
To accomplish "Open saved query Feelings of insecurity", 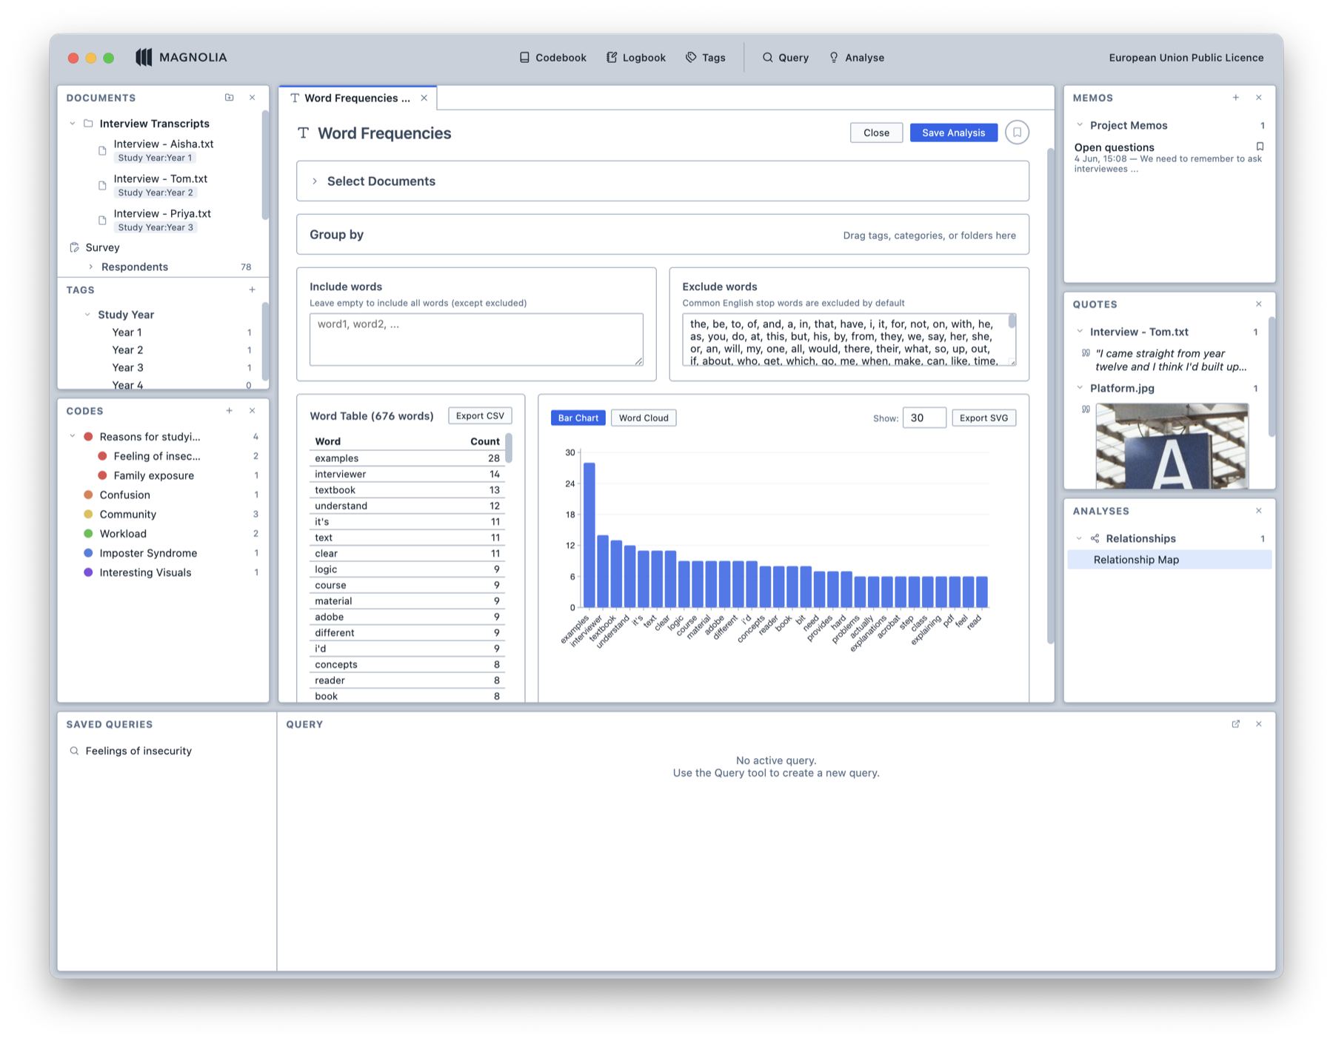I will 138,751.
